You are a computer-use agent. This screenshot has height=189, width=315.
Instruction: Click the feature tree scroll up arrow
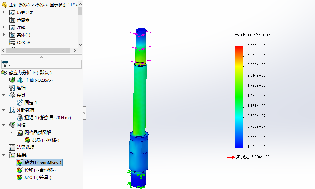[80, 4]
